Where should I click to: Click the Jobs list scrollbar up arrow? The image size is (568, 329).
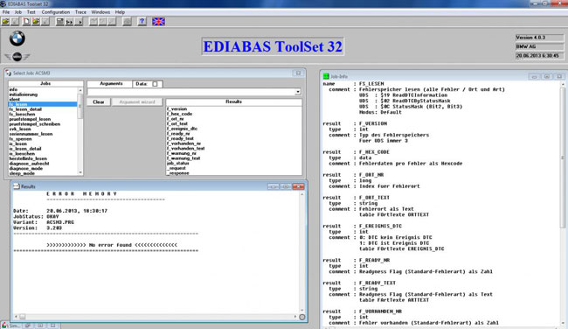(x=80, y=91)
